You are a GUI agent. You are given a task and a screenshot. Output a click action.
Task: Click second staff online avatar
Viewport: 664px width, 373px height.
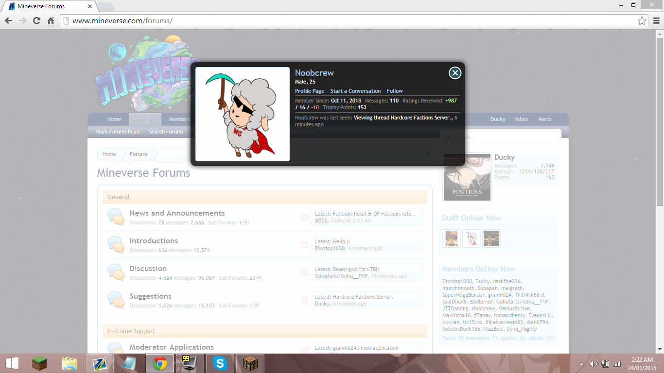pyautogui.click(x=472, y=238)
